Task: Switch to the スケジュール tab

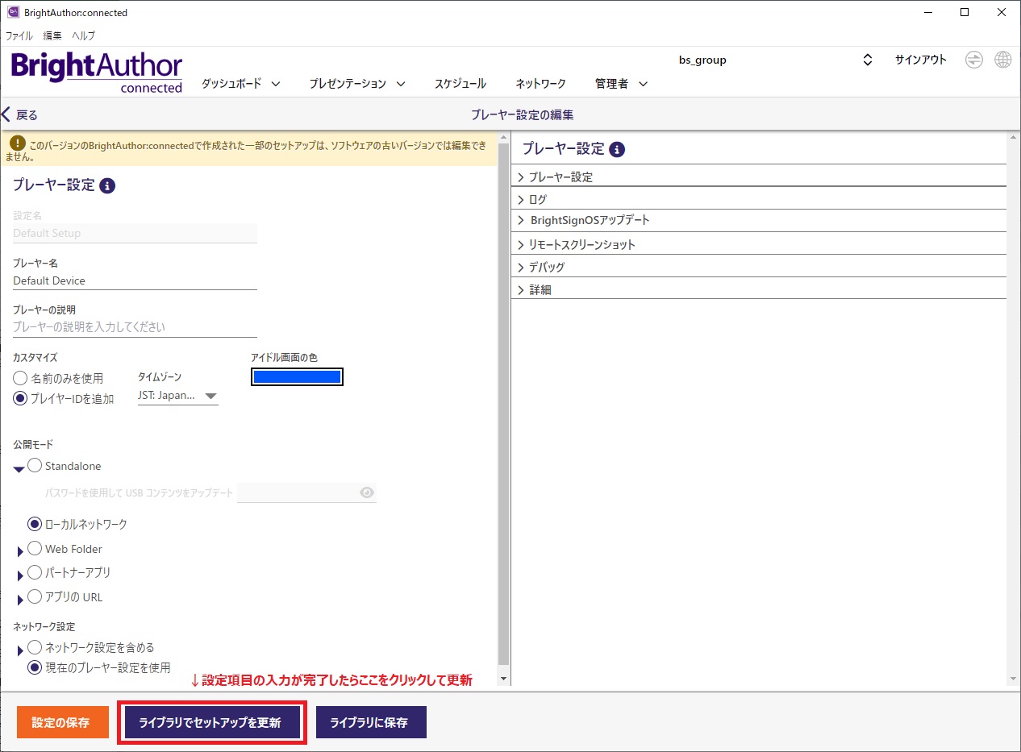Action: 460,83
